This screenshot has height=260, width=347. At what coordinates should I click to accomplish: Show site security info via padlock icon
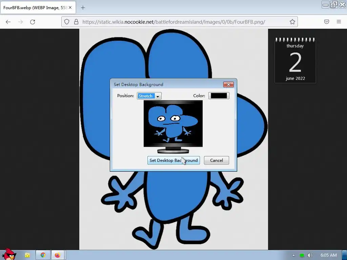click(76, 22)
